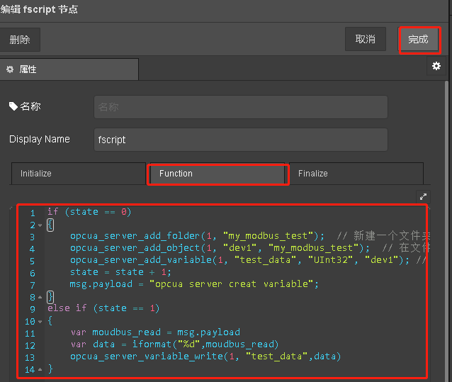Click the "if (state == 0)" code line
452x382 pixels.
coord(89,212)
